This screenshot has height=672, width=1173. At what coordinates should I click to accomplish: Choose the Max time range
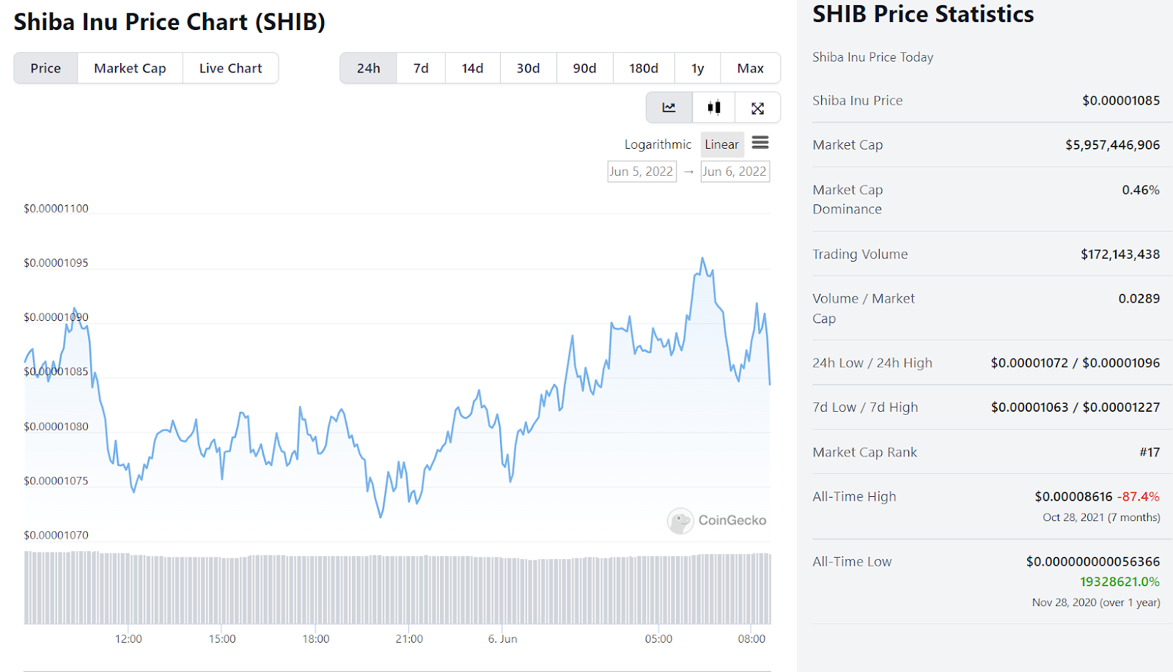[750, 68]
